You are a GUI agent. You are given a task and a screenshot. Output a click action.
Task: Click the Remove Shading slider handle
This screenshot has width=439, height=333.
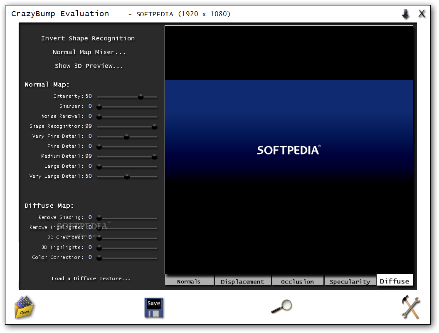99,218
